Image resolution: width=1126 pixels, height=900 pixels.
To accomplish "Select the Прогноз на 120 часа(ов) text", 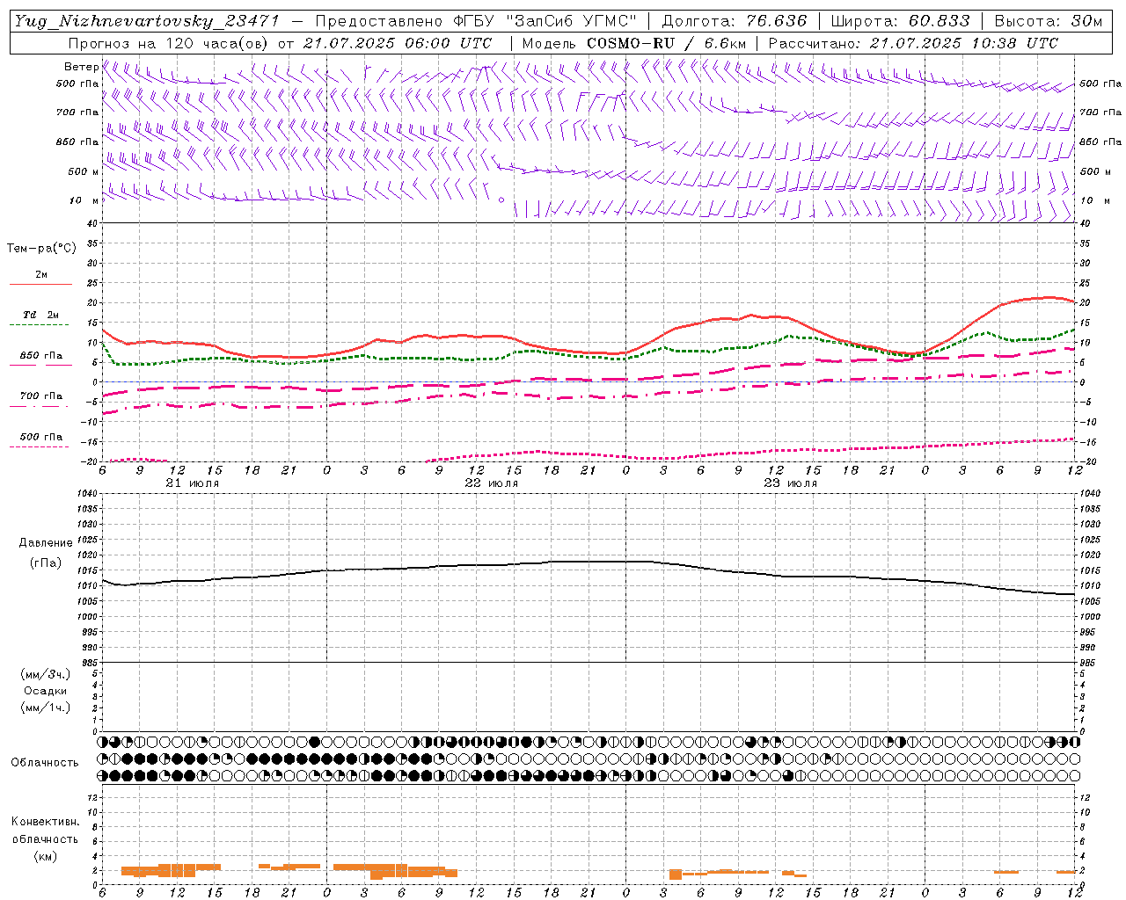I will tap(169, 43).
